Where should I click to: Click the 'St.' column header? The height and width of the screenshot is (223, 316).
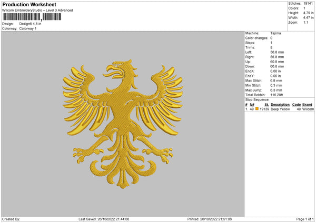click(267, 105)
